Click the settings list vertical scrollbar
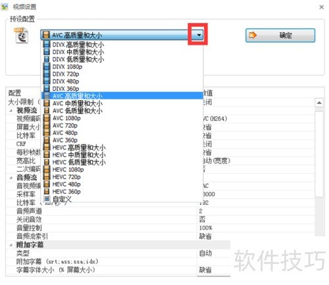Image resolution: width=329 pixels, height=285 pixels. (x=319, y=153)
